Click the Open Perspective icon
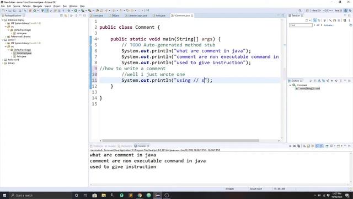Image resolution: width=353 pixels, height=199 pixels. (307, 11)
